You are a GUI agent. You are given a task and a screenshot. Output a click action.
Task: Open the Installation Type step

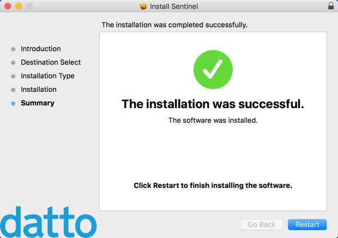pyautogui.click(x=47, y=76)
